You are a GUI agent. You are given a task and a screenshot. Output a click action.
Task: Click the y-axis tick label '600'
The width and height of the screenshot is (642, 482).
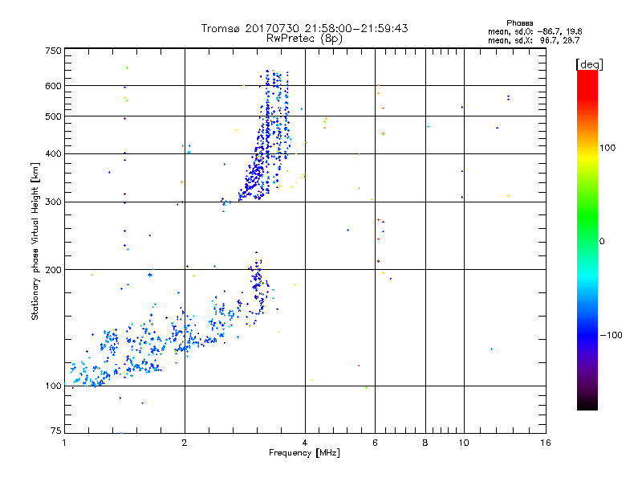(x=53, y=86)
